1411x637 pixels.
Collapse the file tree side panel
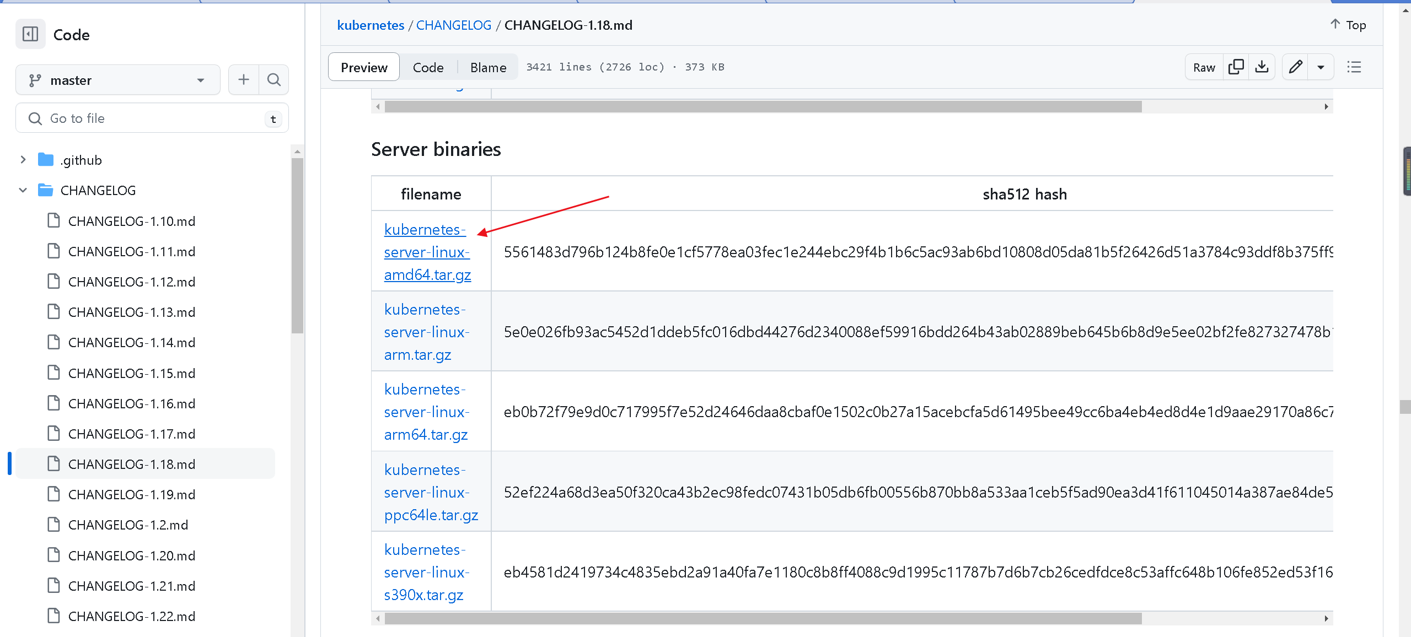pos(30,34)
